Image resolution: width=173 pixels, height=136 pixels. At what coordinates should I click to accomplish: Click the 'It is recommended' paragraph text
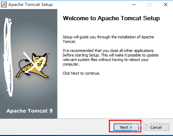(x=110, y=57)
